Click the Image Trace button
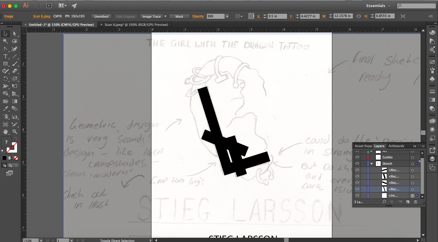Viewport: 438px width, 242px height. pos(151,16)
